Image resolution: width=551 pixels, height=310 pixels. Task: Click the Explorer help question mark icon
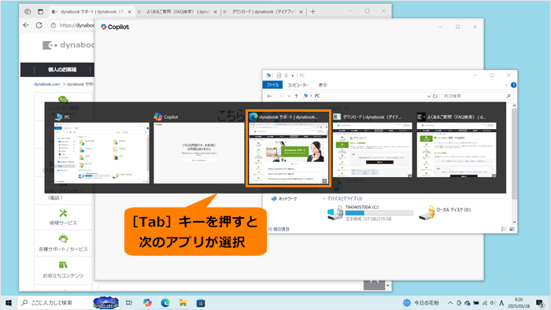click(513, 85)
